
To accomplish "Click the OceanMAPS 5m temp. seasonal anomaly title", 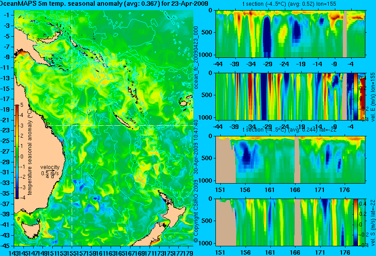I will (104, 4).
